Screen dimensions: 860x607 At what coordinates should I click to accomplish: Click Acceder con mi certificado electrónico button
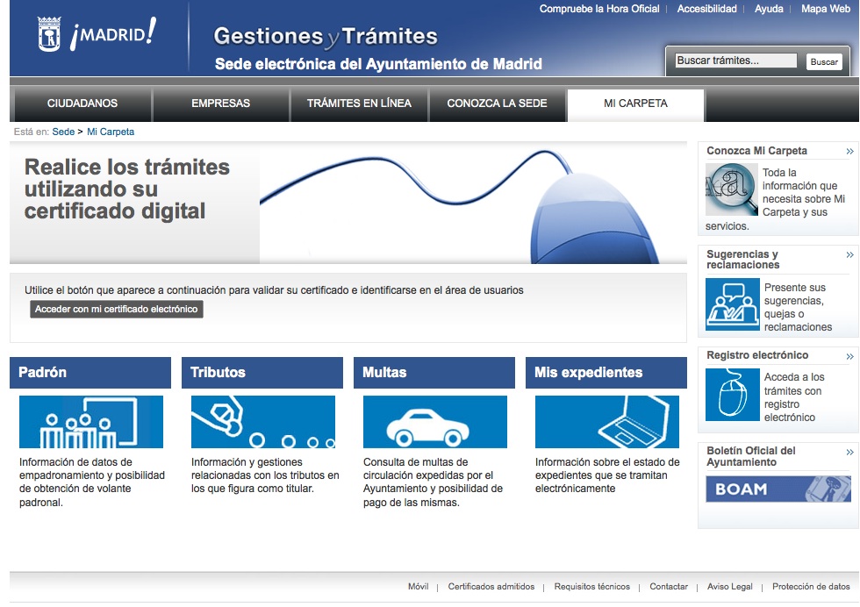[116, 310]
